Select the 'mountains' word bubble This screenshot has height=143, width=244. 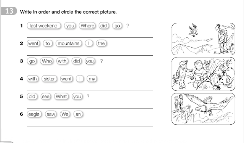coord(69,43)
